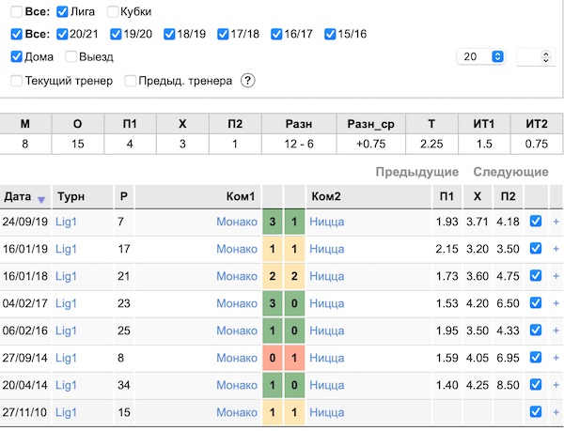Click plus icon on 27/11/10 match row
Viewport: 564px width, 431px height.
(556, 412)
